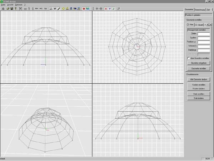Click the Zeilen input field
Image resolution: width=214 pixels, height=161 pixels.
point(204,33)
